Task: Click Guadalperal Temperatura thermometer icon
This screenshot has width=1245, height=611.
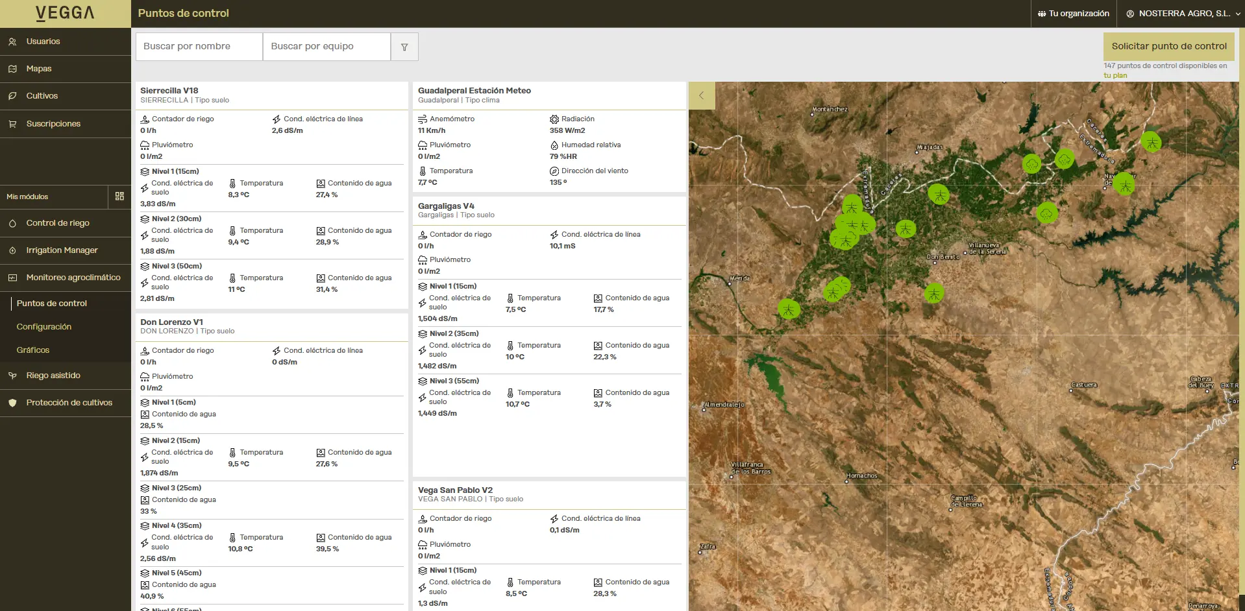Action: [x=423, y=171]
